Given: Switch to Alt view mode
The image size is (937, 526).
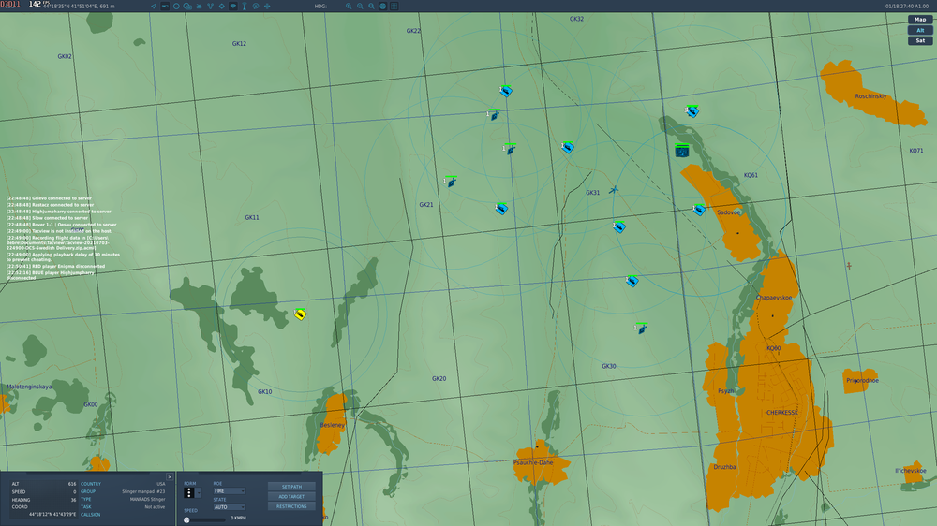Looking at the screenshot, I should point(920,30).
